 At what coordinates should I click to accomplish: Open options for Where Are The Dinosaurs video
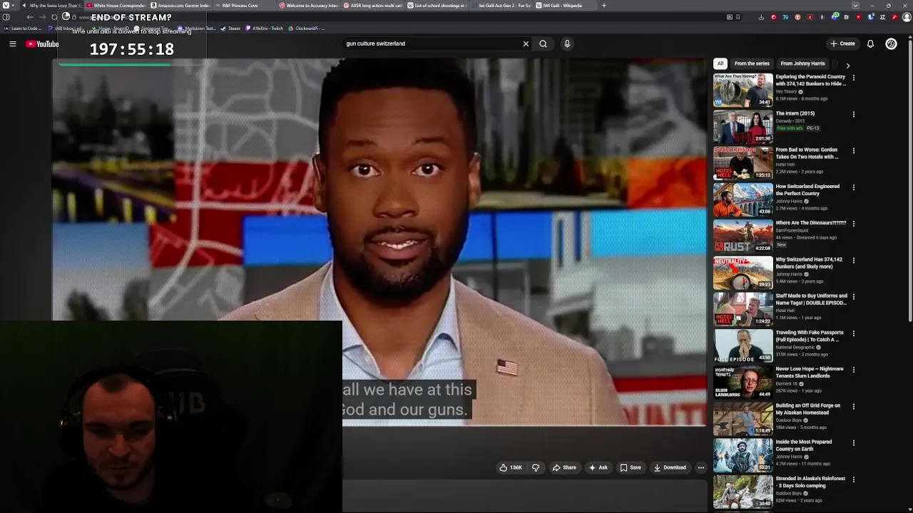(853, 224)
